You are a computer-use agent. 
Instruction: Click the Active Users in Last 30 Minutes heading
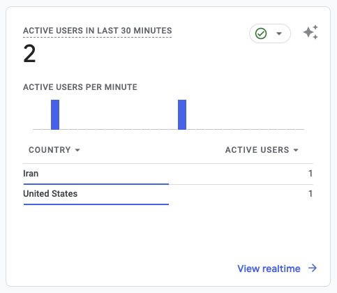click(x=98, y=31)
